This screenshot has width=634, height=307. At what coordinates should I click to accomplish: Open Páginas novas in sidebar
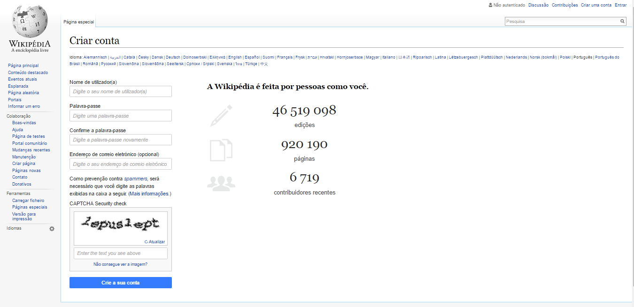26,171
